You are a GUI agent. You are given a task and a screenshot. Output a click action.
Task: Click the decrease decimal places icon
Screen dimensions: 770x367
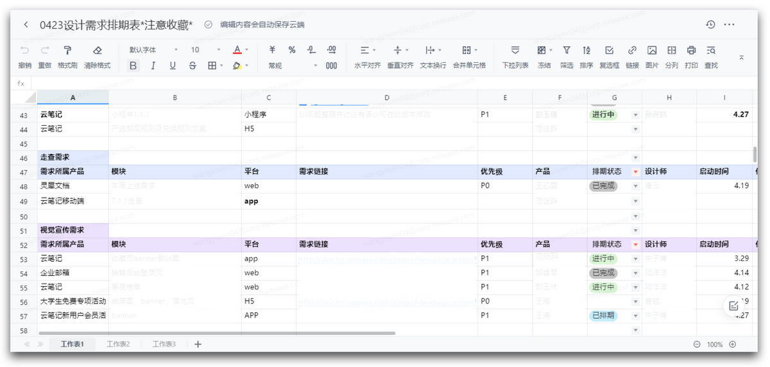312,50
